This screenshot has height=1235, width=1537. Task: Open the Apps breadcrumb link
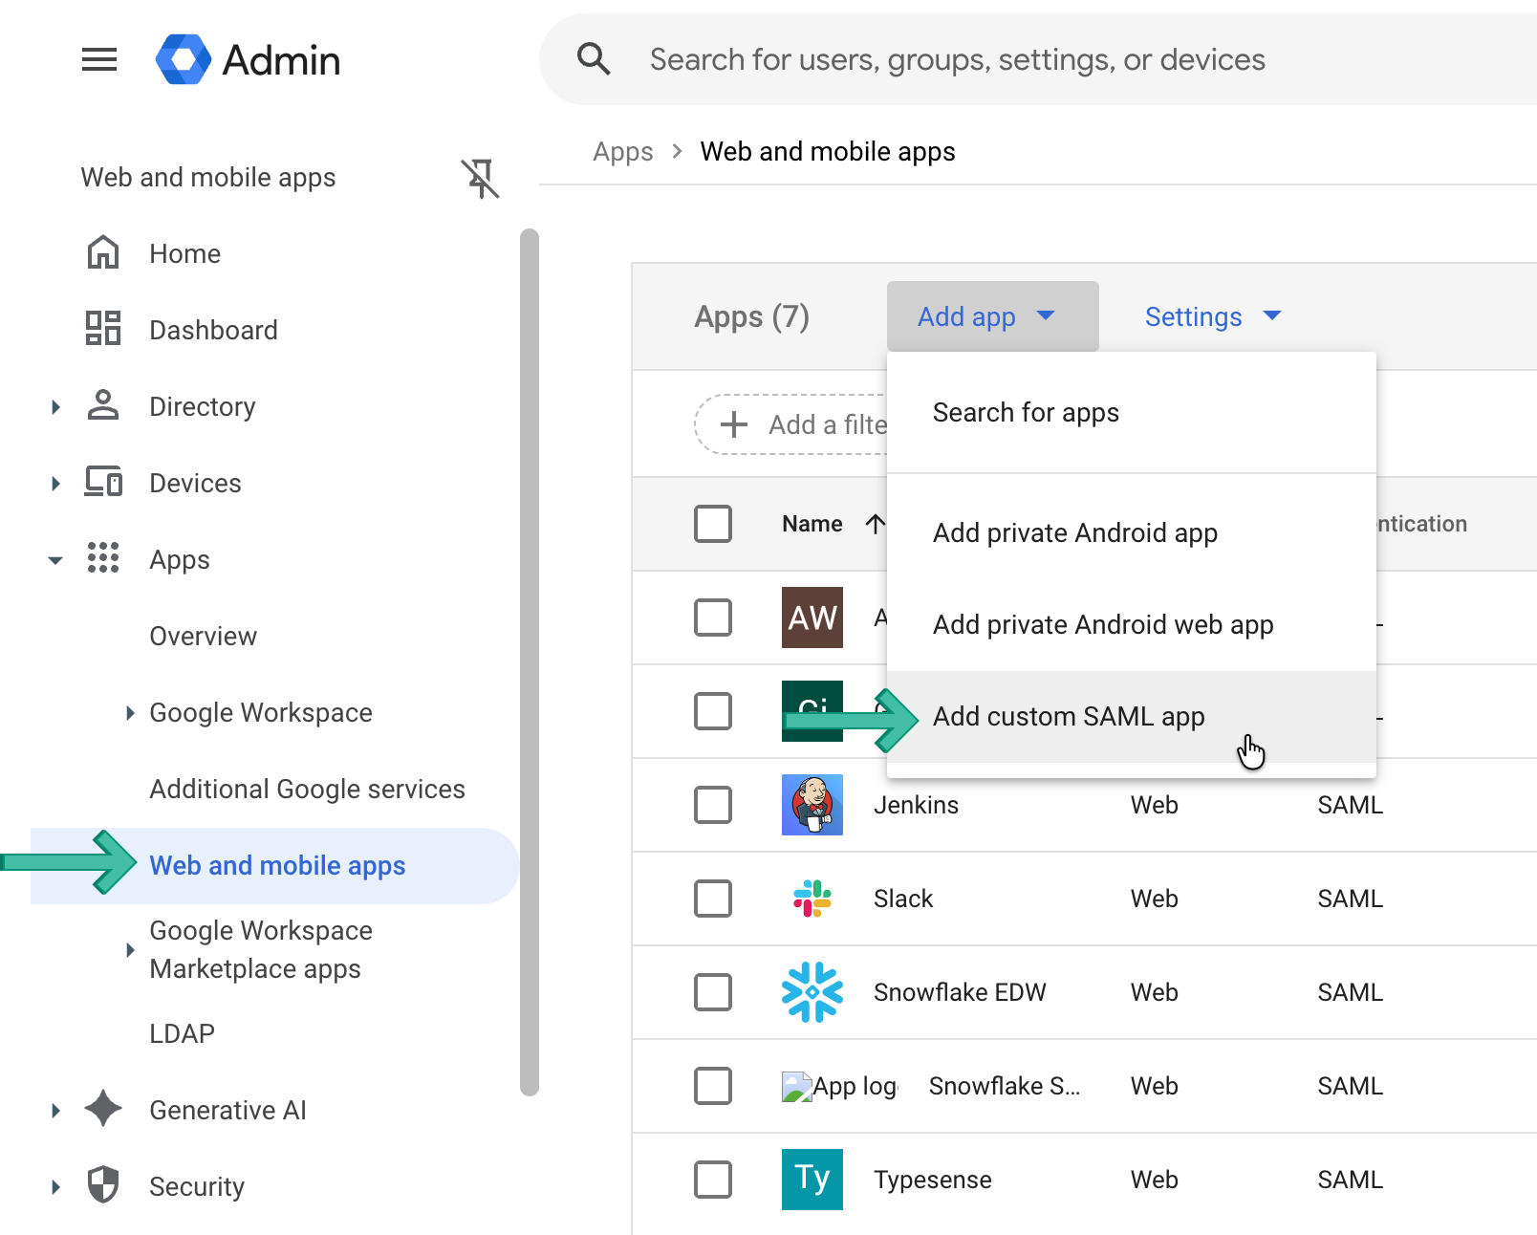tap(622, 151)
